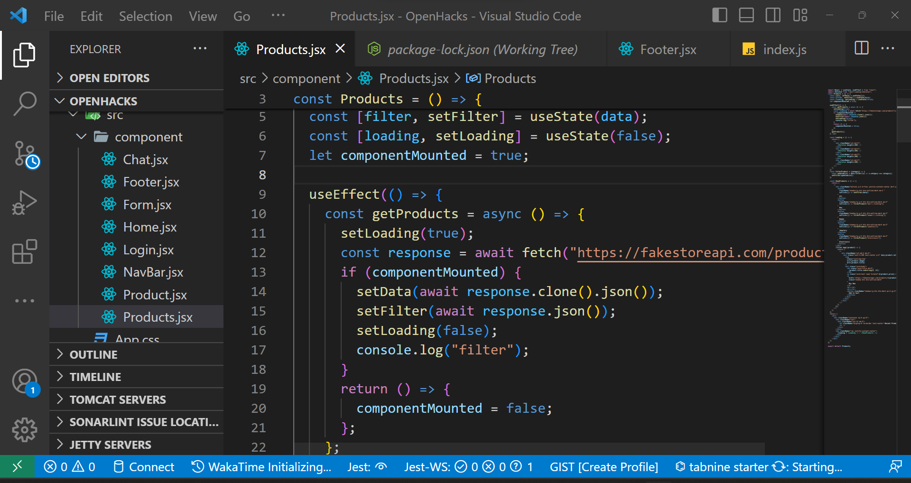
Task: Show errors and warnings in Problems panel
Action: 70,467
